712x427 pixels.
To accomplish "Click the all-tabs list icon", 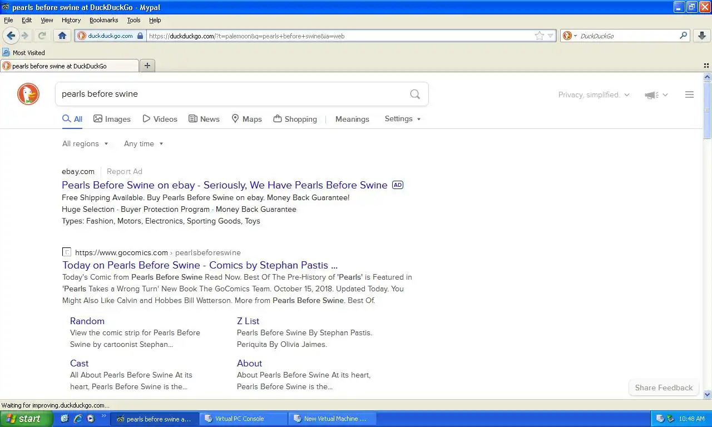I will point(706,66).
